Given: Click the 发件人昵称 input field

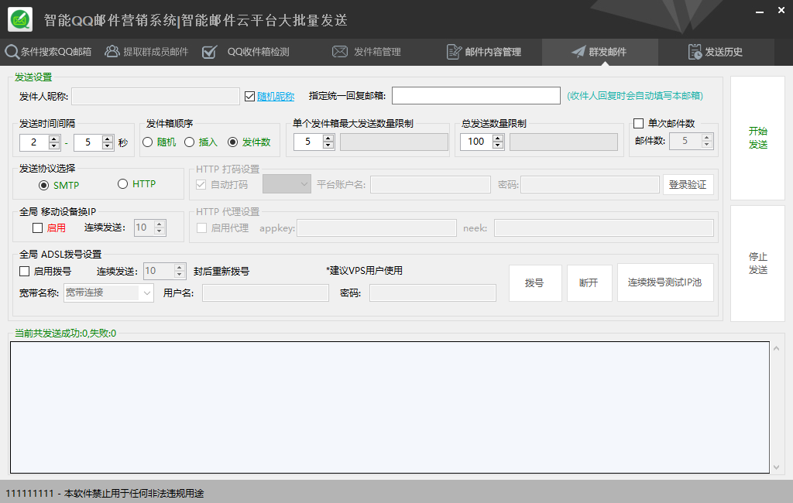Looking at the screenshot, I should tap(156, 96).
